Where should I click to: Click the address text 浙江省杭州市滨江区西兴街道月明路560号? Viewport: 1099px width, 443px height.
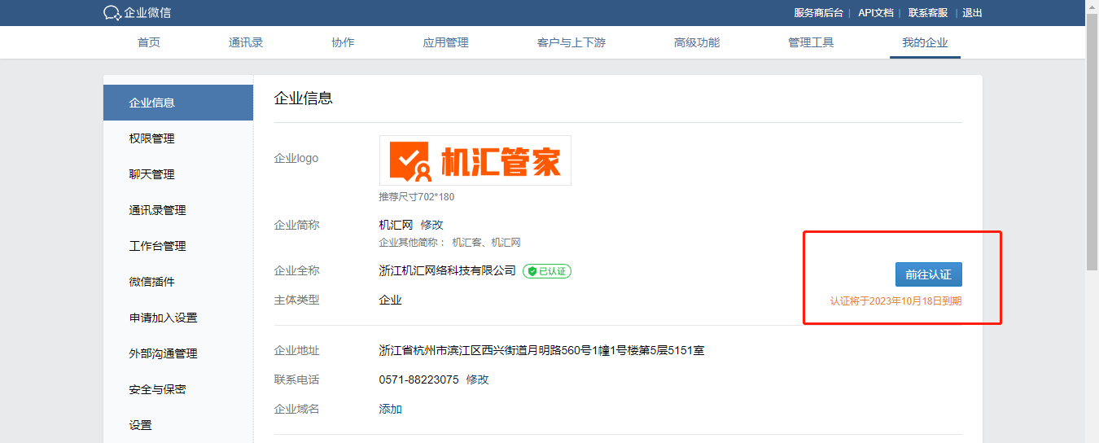tap(486, 350)
